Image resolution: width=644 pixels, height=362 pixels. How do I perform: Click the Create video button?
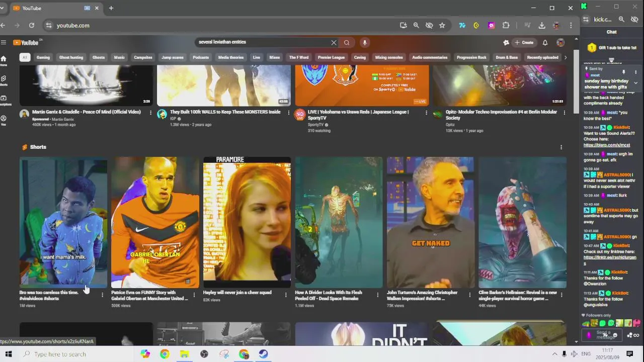(524, 43)
